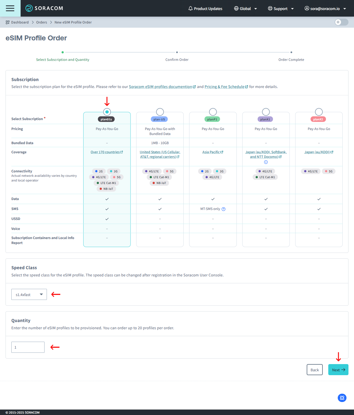Expand the Support menu
The image size is (354, 415).
click(281, 8)
